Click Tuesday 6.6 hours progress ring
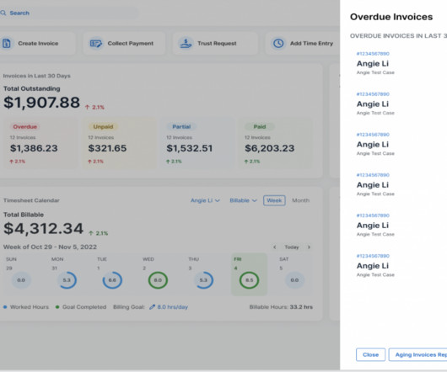Screen dimensions: 447x372 [112, 280]
